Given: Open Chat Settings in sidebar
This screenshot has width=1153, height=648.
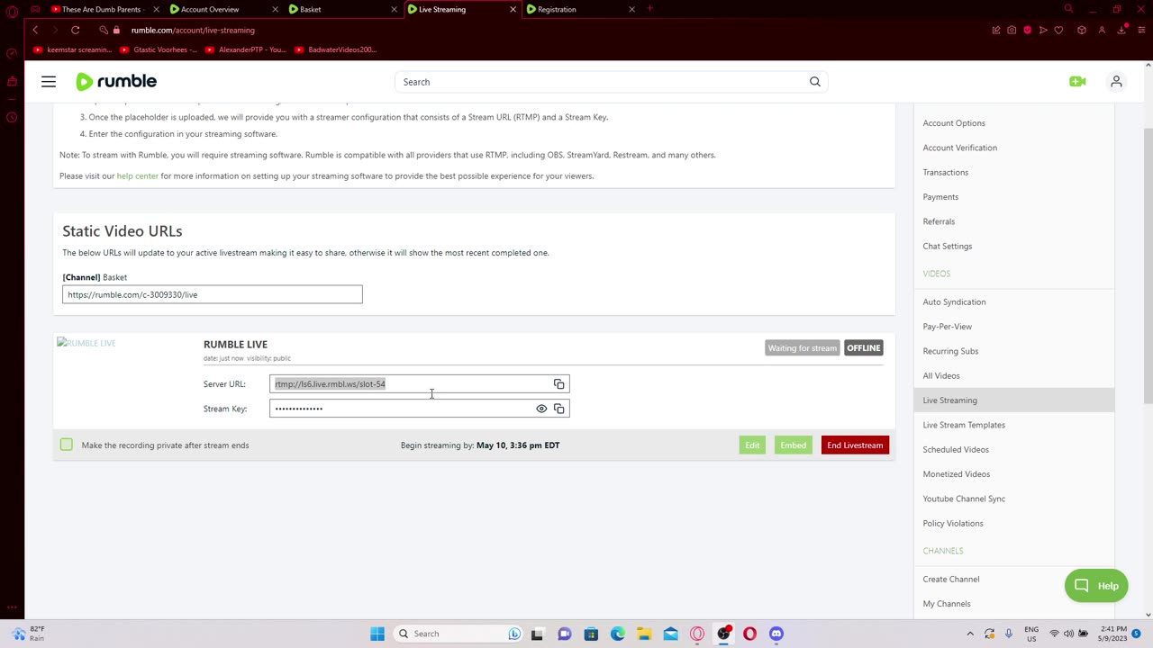Looking at the screenshot, I should [x=947, y=246].
